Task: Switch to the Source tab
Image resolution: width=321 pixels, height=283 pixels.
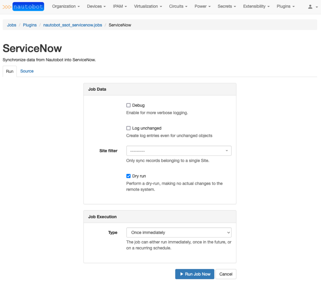Action: point(27,71)
